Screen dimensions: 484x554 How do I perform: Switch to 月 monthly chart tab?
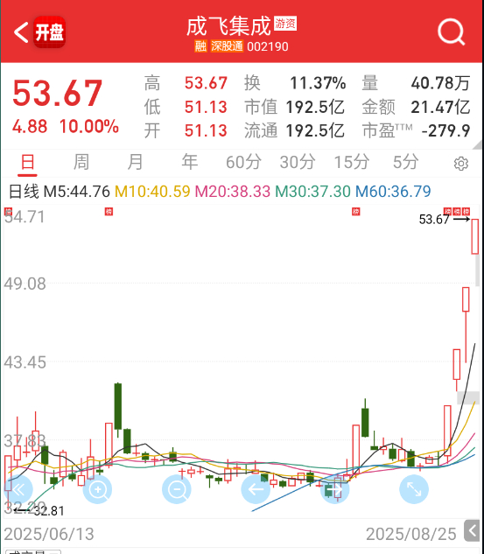pos(136,163)
